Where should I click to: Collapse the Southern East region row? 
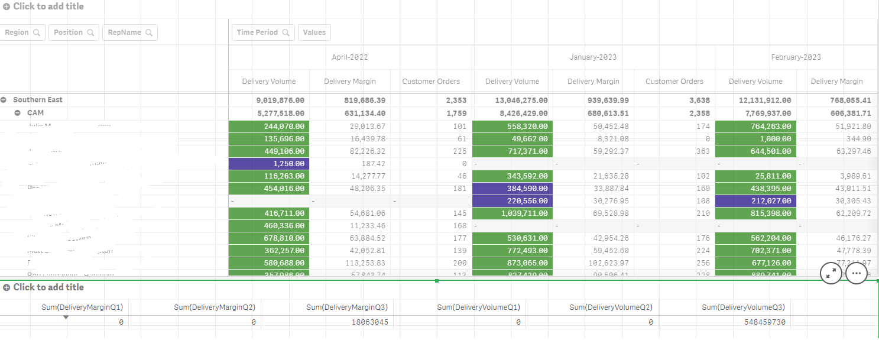4,100
